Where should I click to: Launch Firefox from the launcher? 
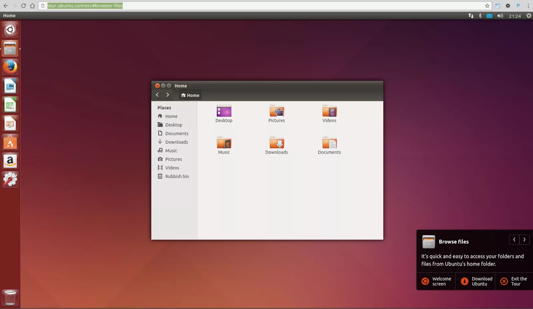pyautogui.click(x=10, y=67)
